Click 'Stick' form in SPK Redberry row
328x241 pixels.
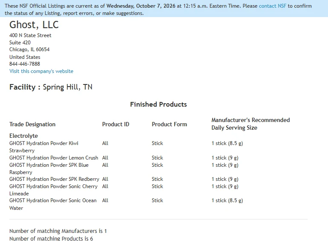[157, 179]
